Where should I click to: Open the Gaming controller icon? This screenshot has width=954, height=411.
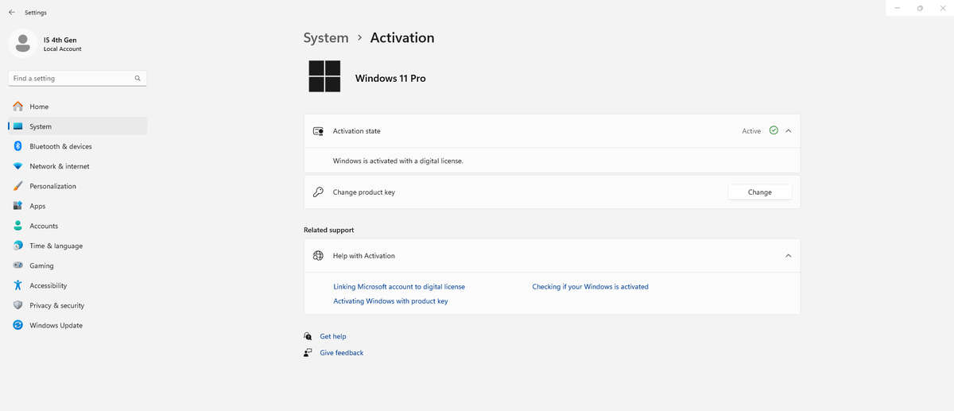[x=17, y=266]
